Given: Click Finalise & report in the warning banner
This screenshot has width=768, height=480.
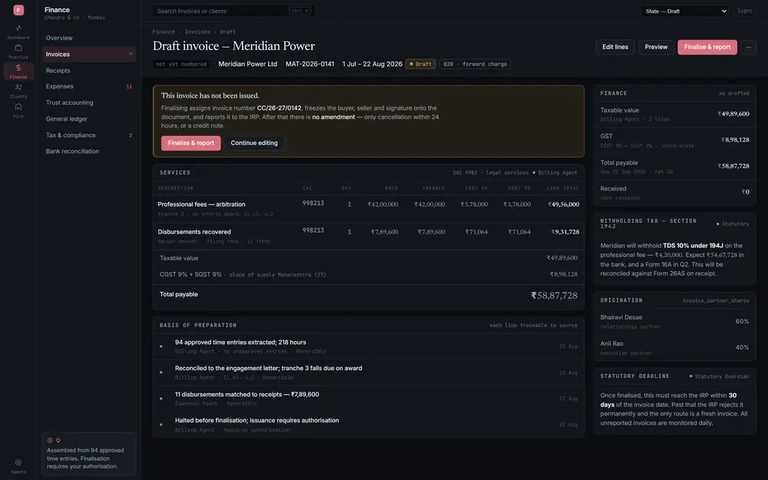Looking at the screenshot, I should [190, 143].
